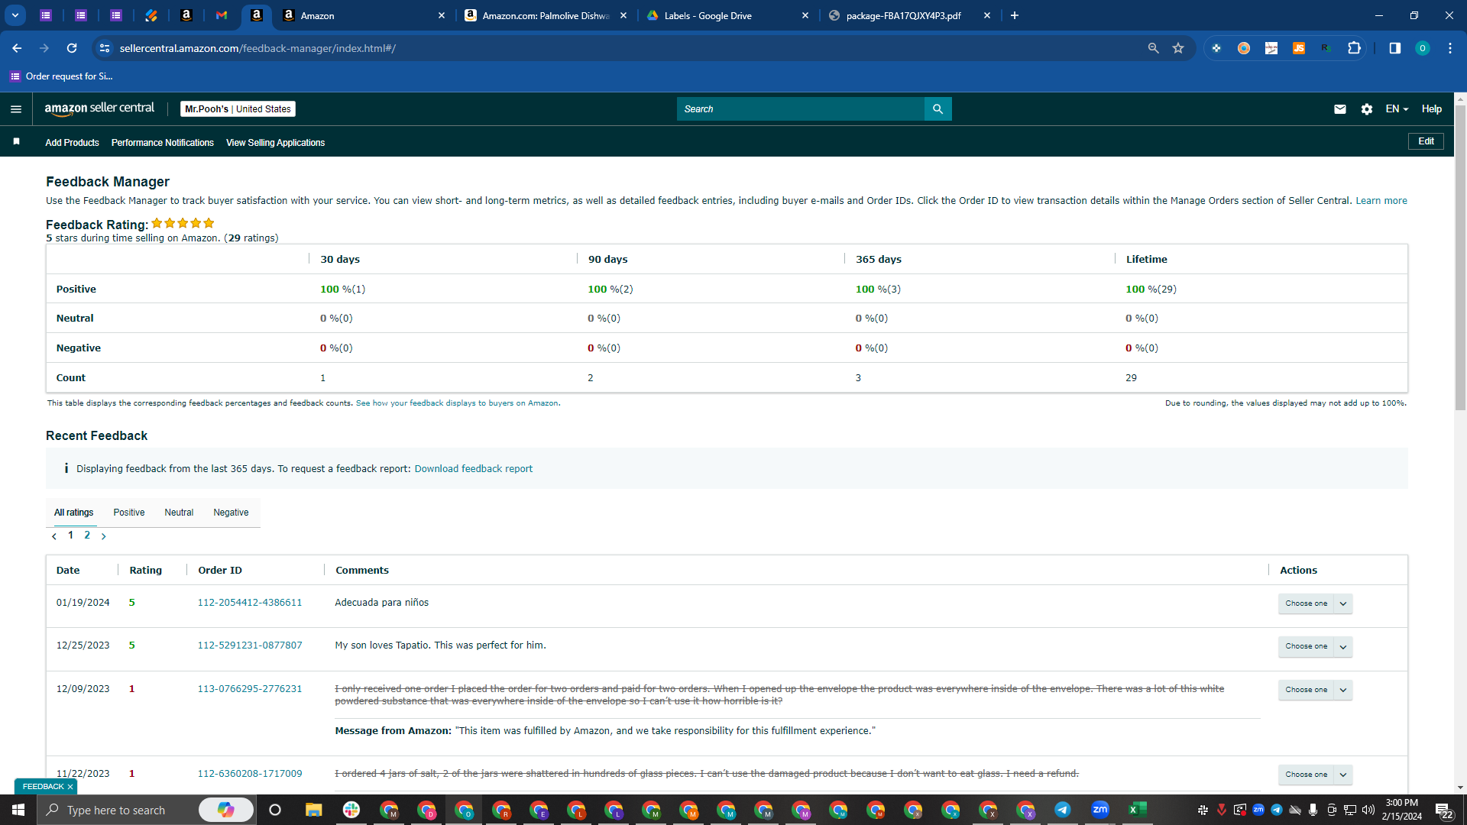Open the Chrome profile avatar
The image size is (1467, 825).
pos(1422,48)
